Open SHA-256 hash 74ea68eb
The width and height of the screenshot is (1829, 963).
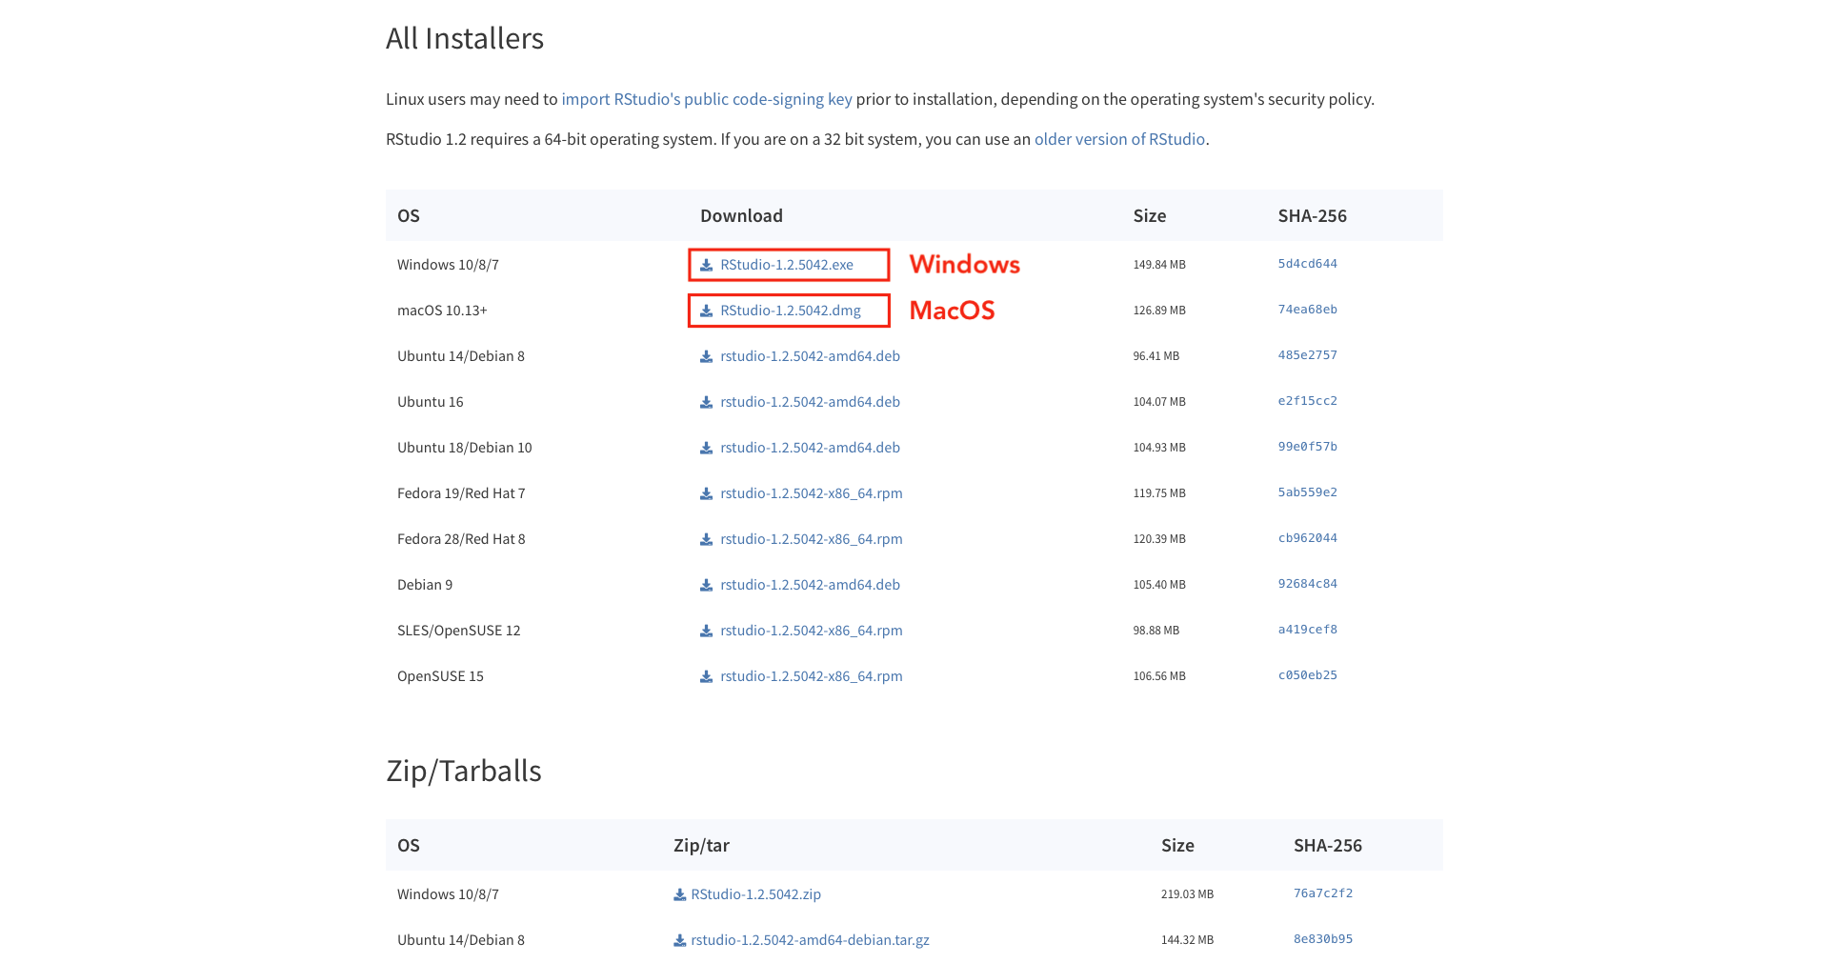coord(1307,310)
